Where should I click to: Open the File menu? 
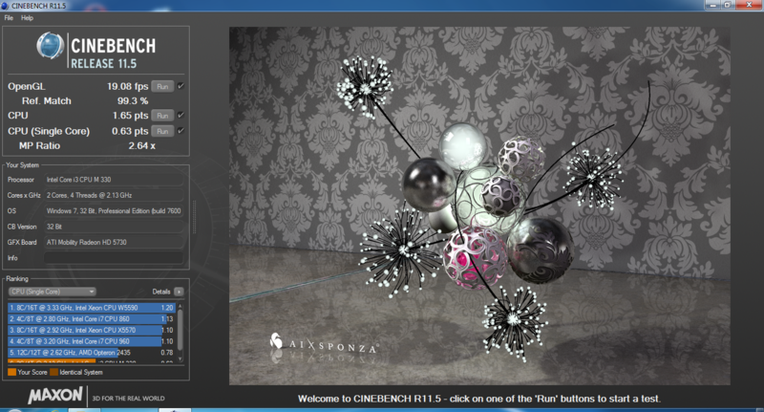[x=9, y=18]
